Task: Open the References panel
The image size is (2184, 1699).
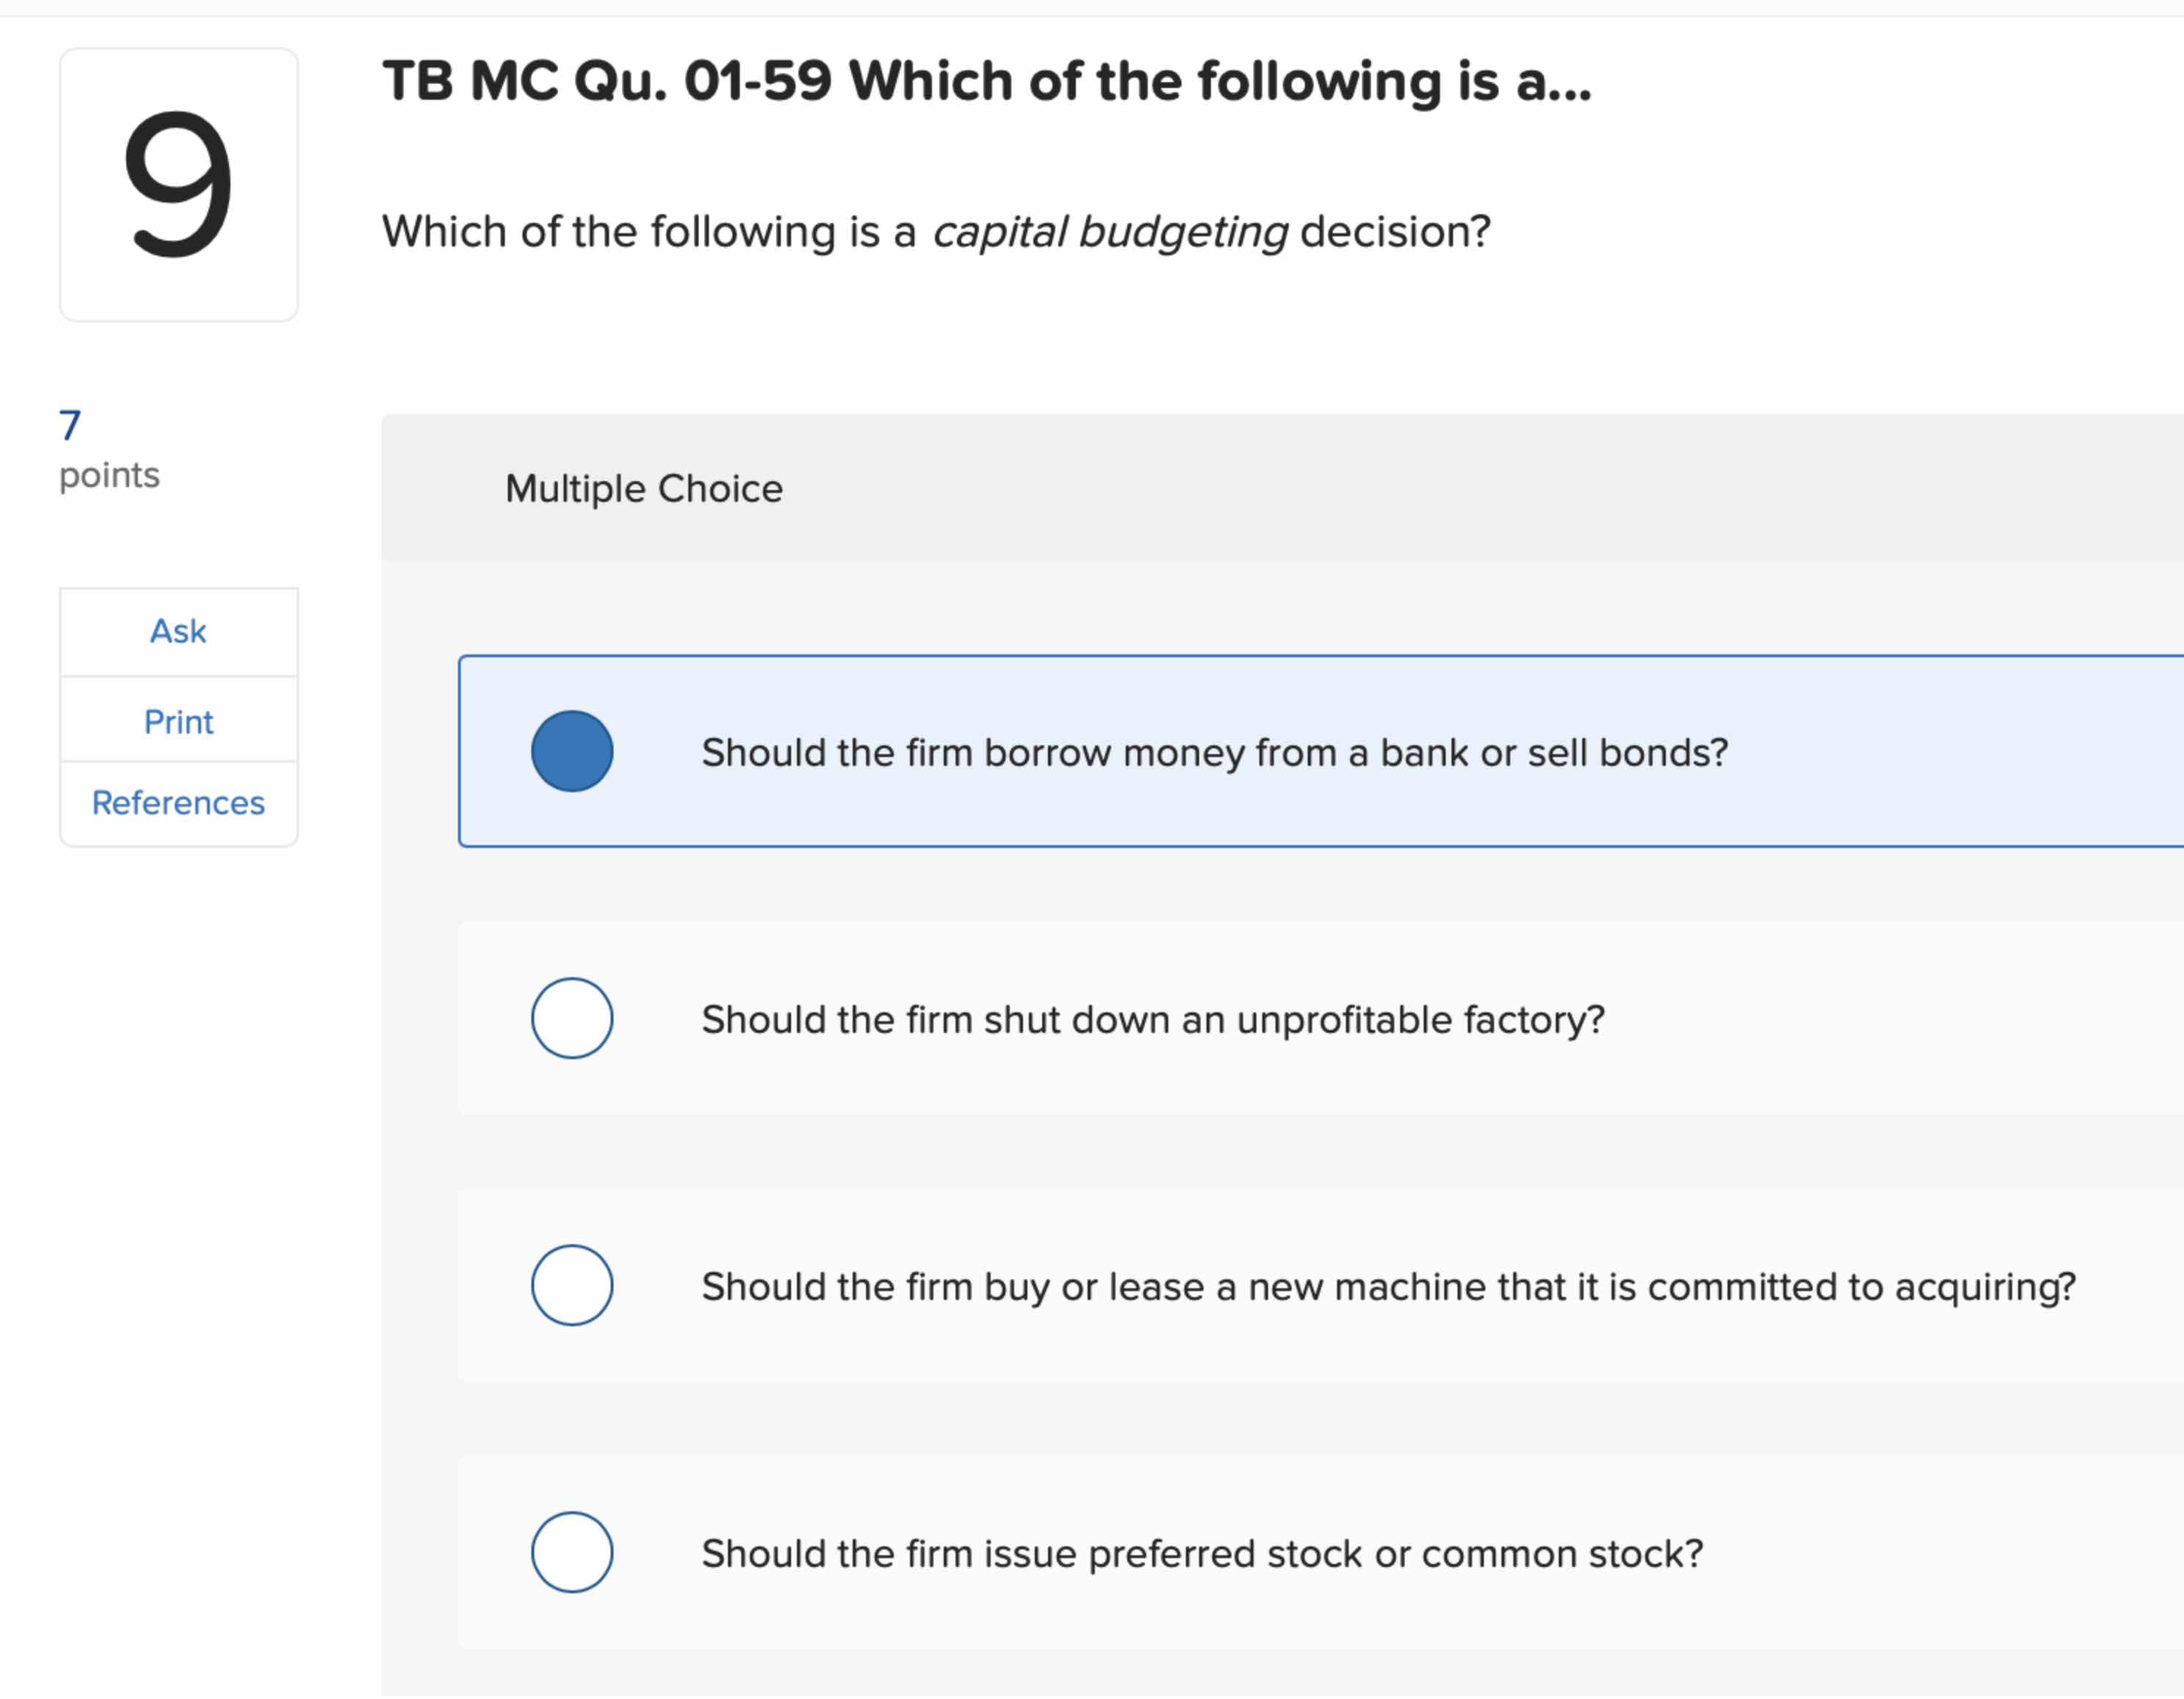Action: coord(178,803)
